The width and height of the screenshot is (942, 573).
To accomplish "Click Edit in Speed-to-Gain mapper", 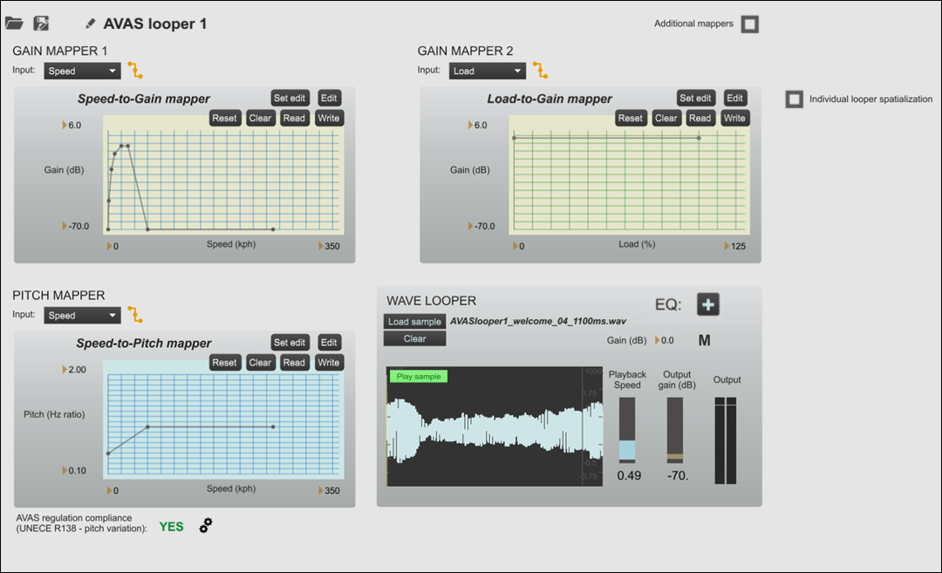I will 329,98.
